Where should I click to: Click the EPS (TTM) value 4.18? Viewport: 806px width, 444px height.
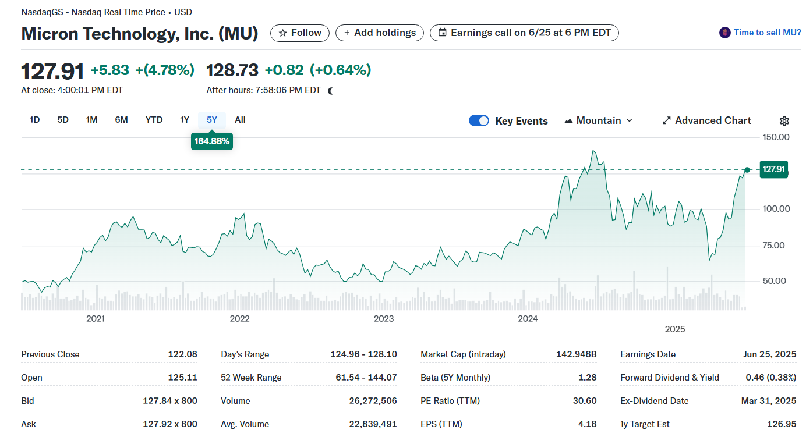click(588, 424)
